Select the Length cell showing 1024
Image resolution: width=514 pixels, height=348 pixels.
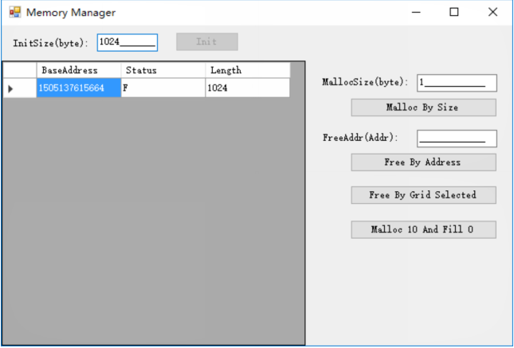click(x=247, y=88)
